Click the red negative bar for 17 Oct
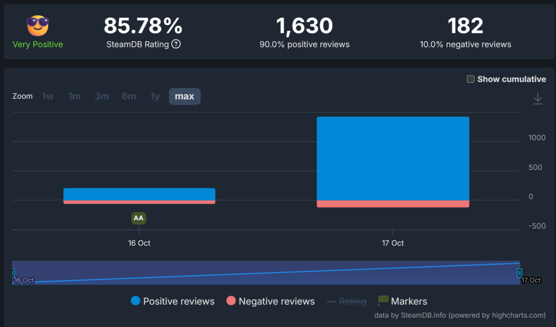 [x=393, y=204]
